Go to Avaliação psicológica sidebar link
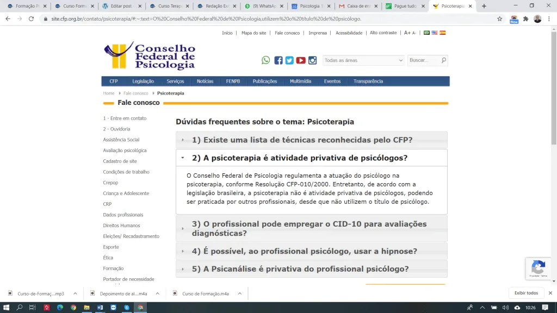 click(x=125, y=151)
